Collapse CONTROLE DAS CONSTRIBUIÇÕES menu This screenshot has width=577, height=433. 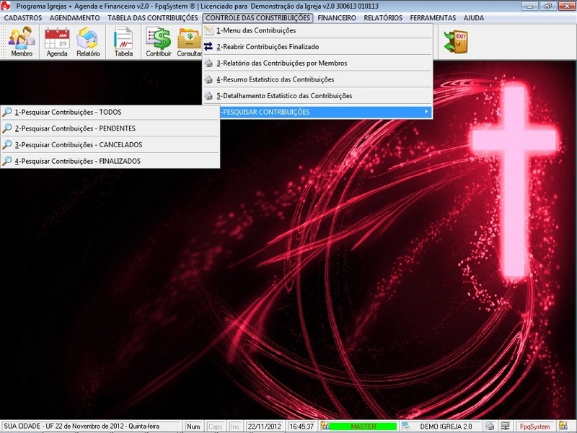coord(257,17)
